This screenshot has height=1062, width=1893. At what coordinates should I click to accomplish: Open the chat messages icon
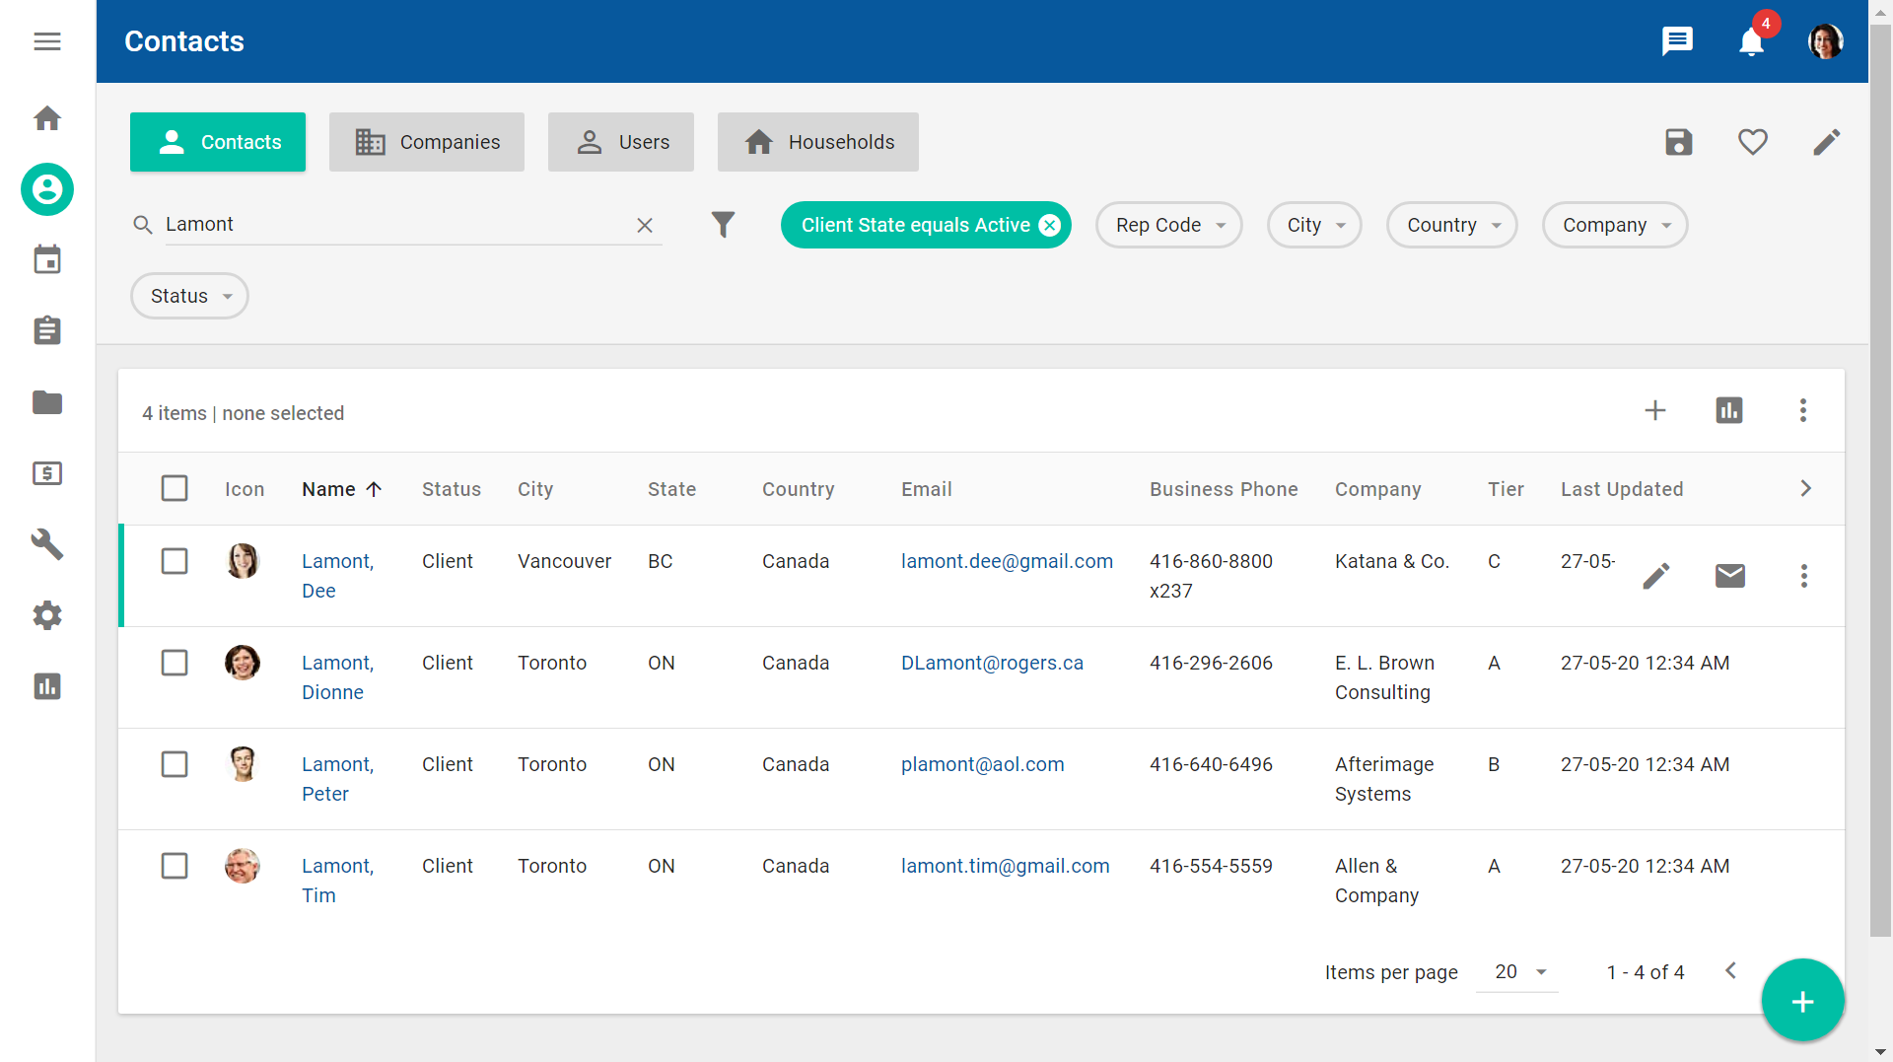1677,41
